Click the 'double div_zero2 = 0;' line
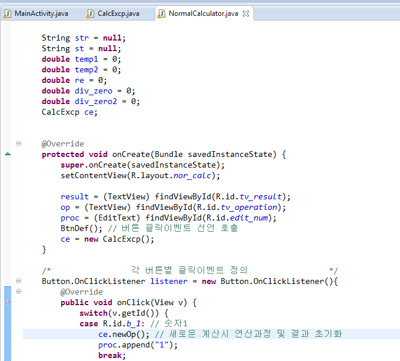 coord(91,102)
